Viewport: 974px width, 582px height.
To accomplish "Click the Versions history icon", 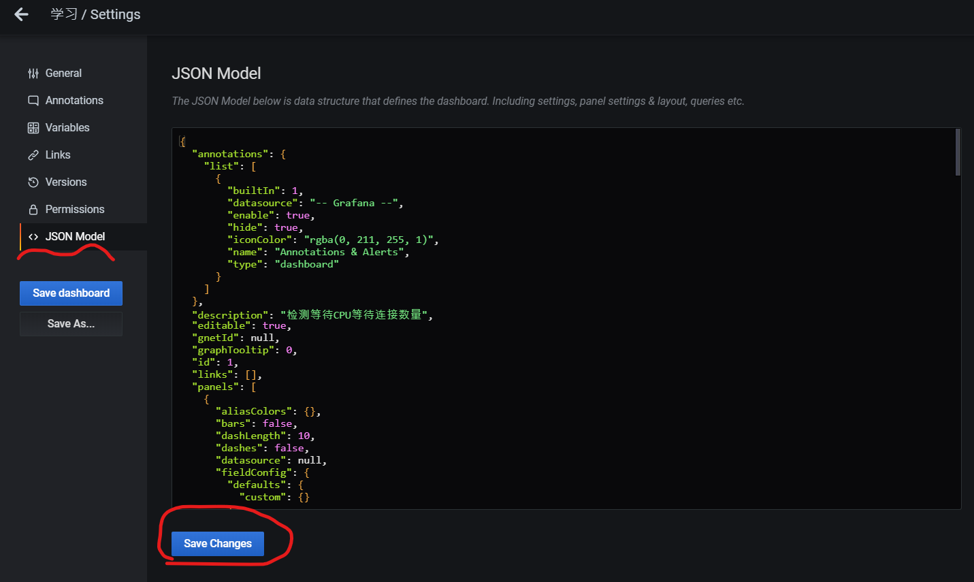I will (33, 182).
